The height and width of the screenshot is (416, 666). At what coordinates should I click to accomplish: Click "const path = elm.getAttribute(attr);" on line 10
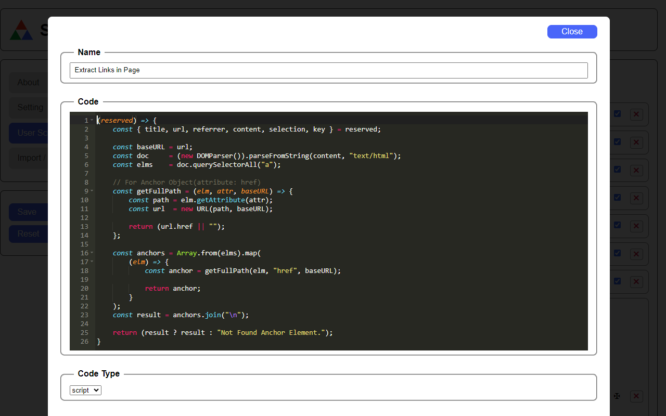click(x=201, y=200)
